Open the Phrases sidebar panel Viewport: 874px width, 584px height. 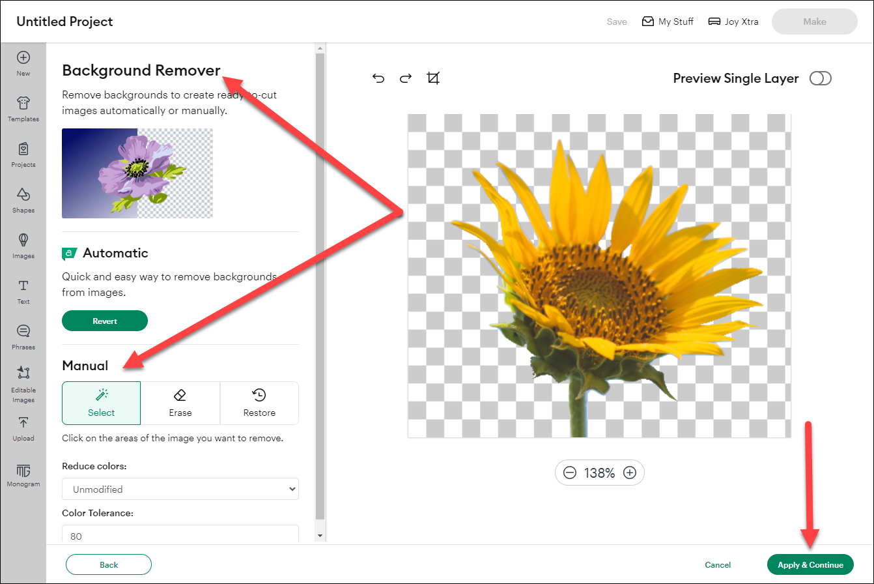tap(23, 337)
